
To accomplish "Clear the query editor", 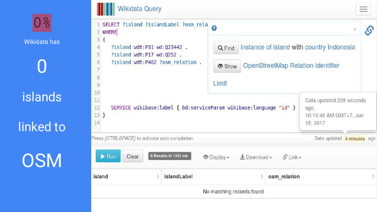I will click(x=133, y=156).
